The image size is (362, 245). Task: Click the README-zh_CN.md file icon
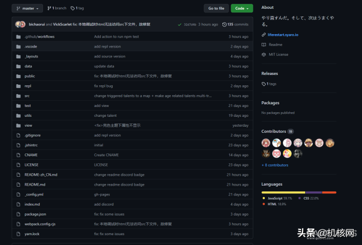[19, 175]
